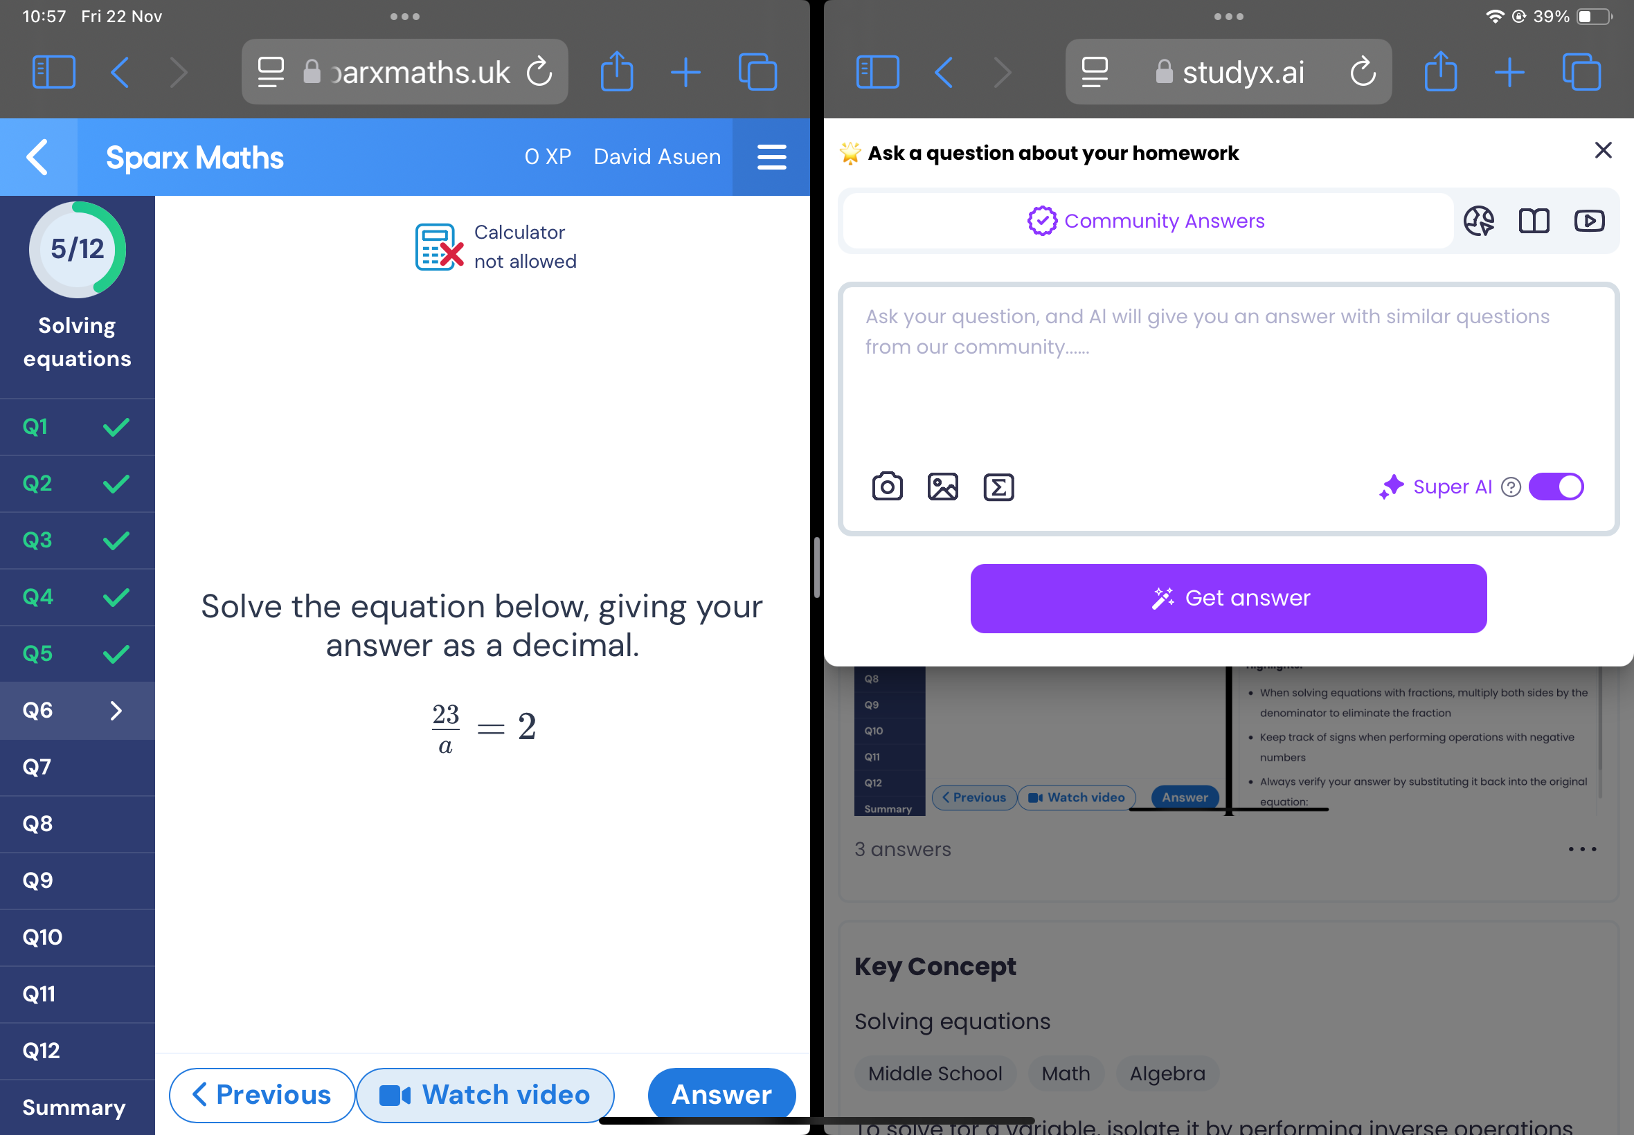
Task: Click the image upload icon in StudyX
Action: tap(942, 487)
